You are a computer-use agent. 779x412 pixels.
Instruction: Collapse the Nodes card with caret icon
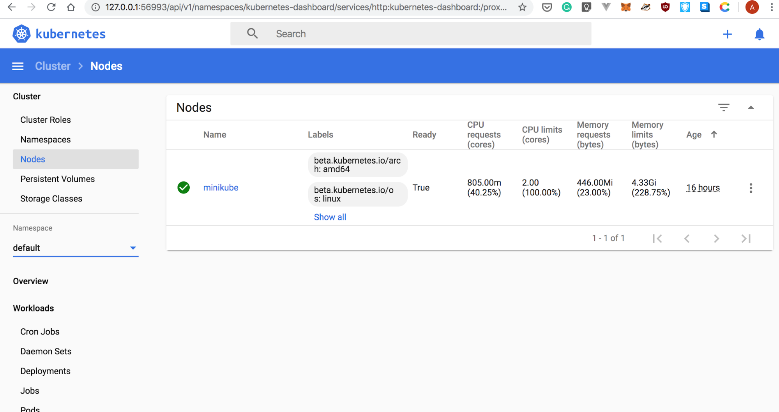pos(751,107)
